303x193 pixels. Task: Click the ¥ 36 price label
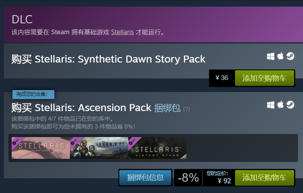[x=222, y=78]
